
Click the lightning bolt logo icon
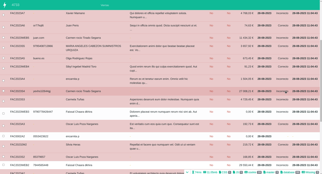(5, 5)
